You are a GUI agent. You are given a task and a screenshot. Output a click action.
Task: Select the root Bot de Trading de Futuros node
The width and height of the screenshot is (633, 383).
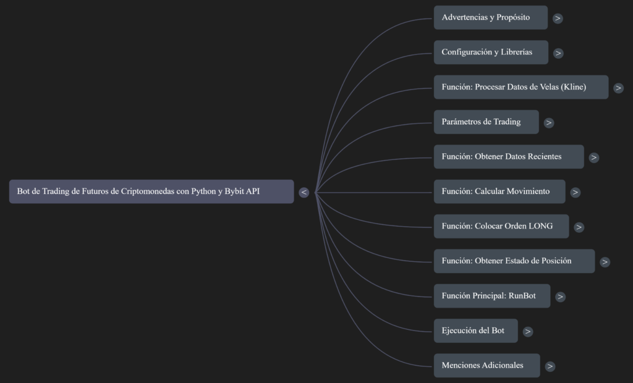click(x=151, y=192)
